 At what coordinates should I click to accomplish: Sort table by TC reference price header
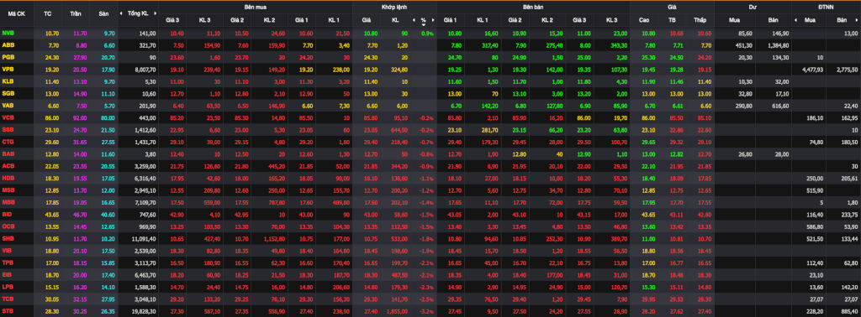[x=47, y=13]
